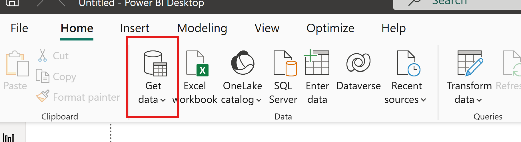The width and height of the screenshot is (521, 142).
Task: Click the Copy icon
Action: 43,76
